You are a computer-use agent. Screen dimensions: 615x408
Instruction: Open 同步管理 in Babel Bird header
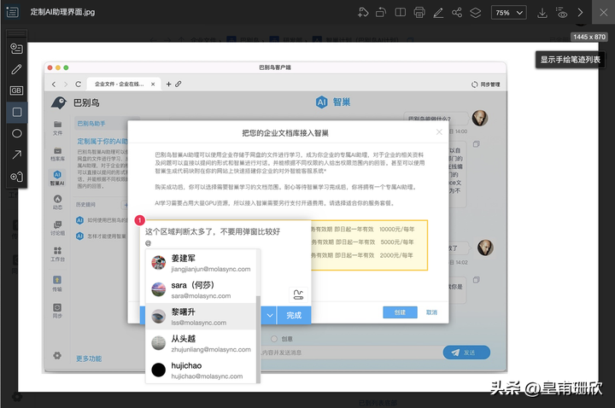click(x=485, y=85)
